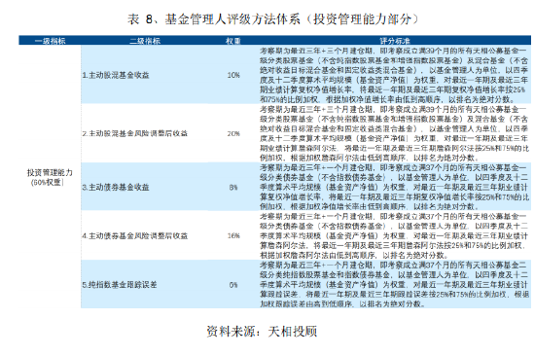Viewport: 535px width, 355px height.
Task: Click the row label 4.主动债券基金风险调整后收益
Action: click(135, 235)
